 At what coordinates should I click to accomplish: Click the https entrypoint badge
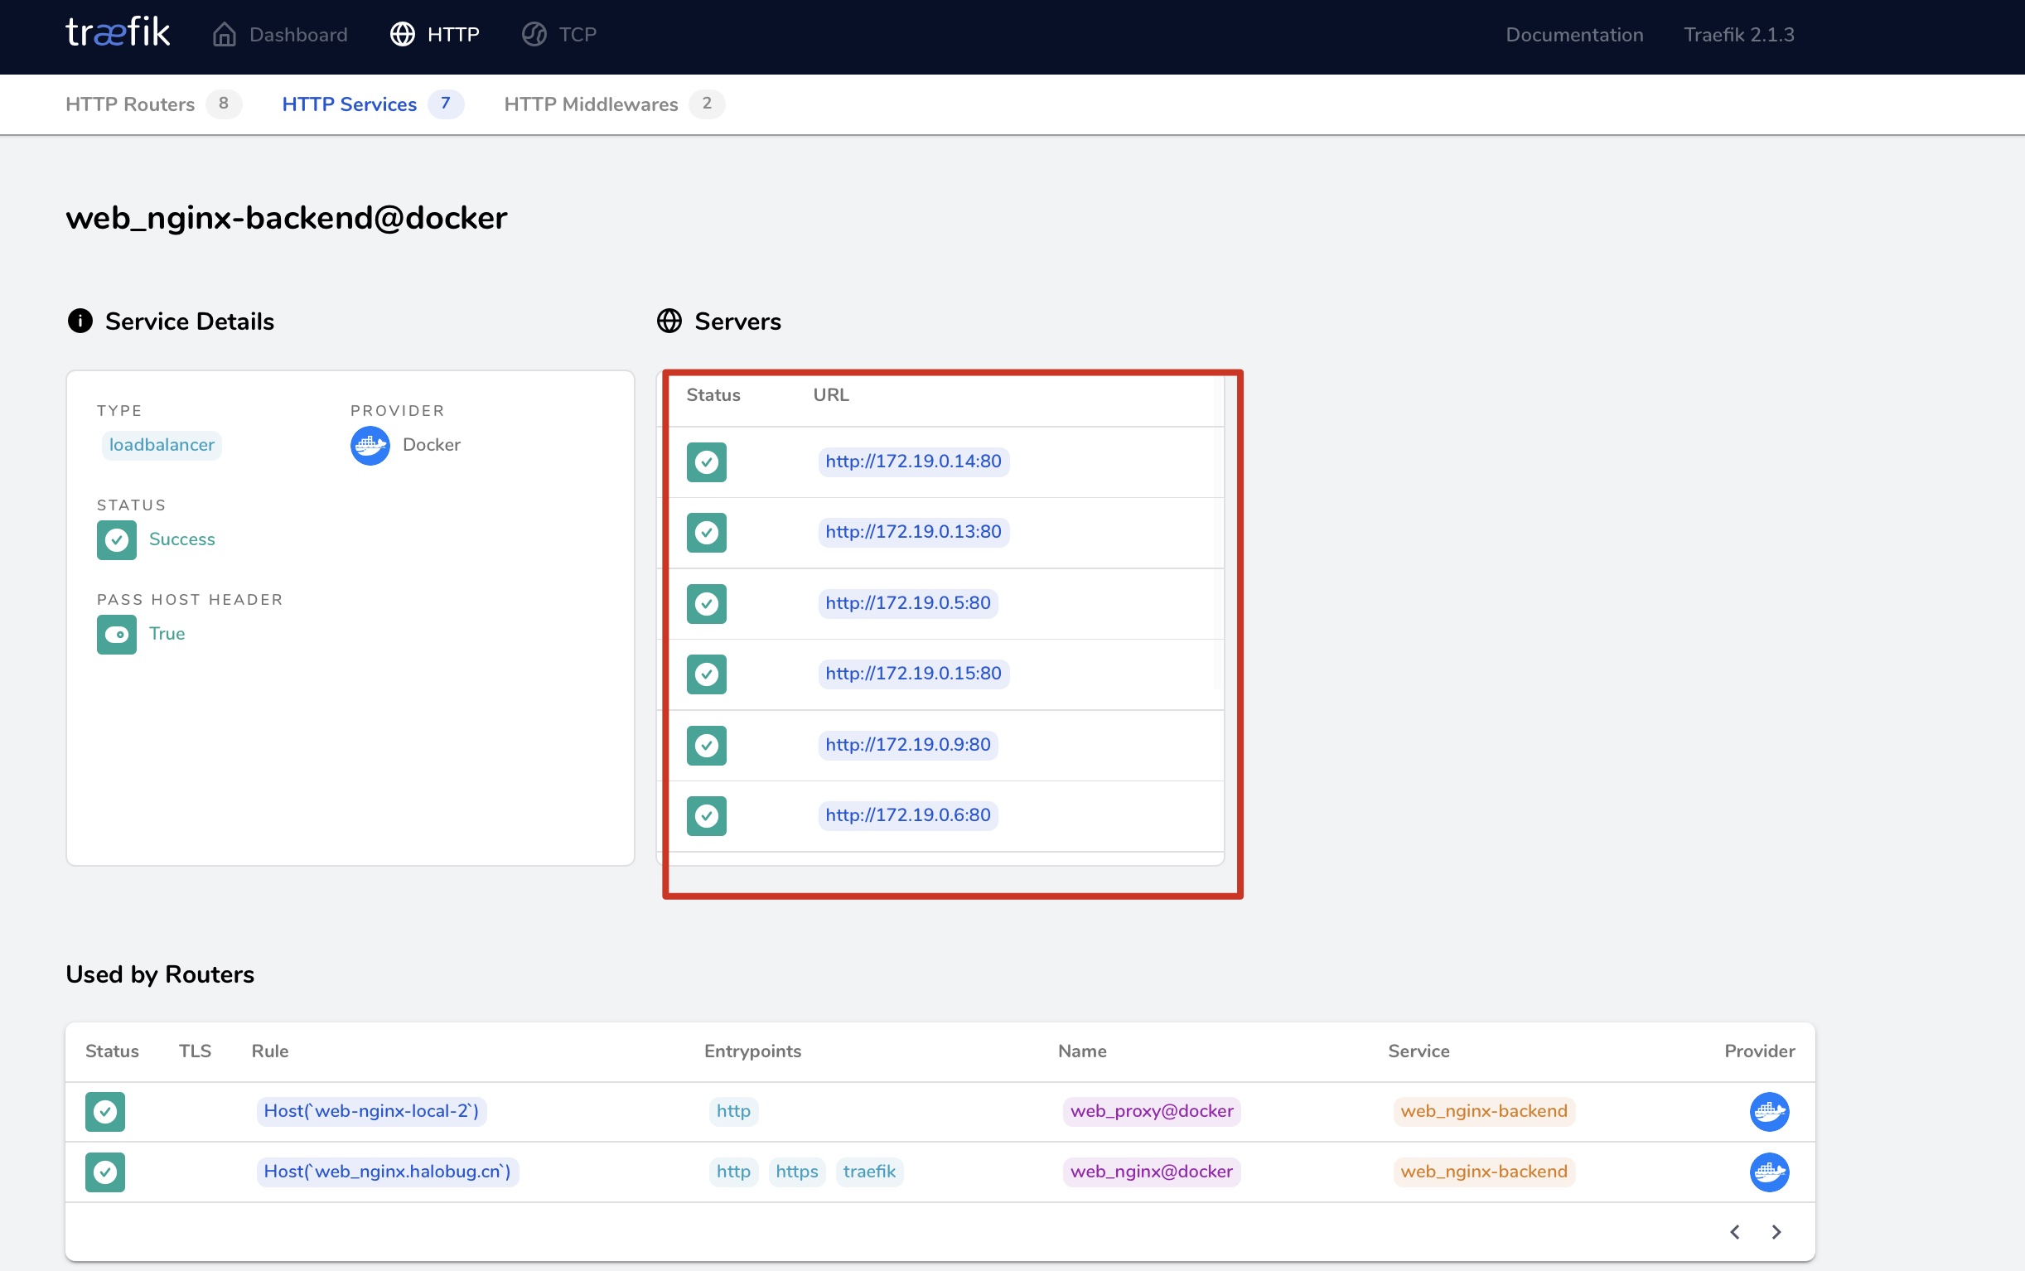point(797,1172)
